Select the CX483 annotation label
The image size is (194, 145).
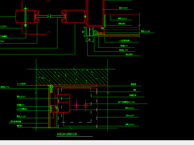[x=130, y=124]
